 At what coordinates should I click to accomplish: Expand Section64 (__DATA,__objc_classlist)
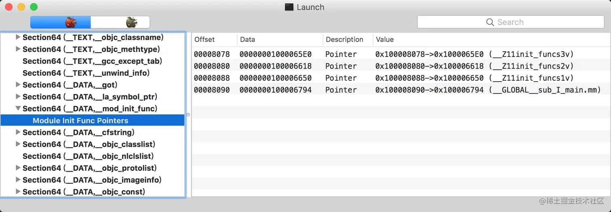tap(18, 144)
